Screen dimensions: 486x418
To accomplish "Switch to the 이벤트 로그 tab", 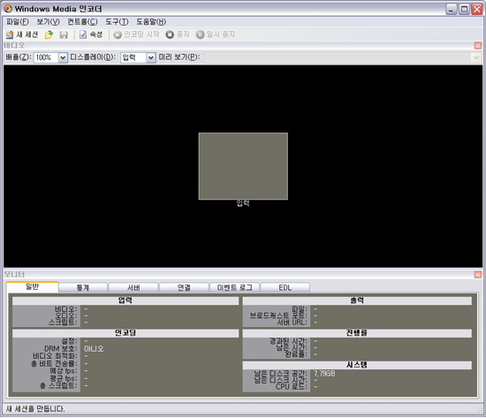I will coord(235,288).
